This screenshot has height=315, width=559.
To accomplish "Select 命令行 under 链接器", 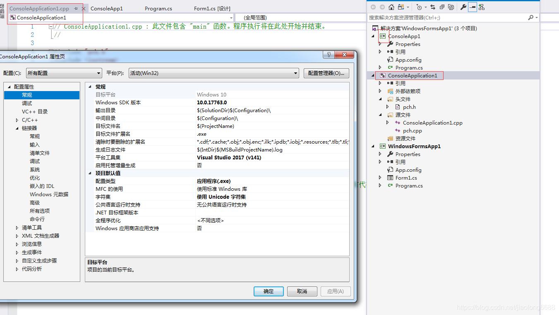I will (37, 219).
